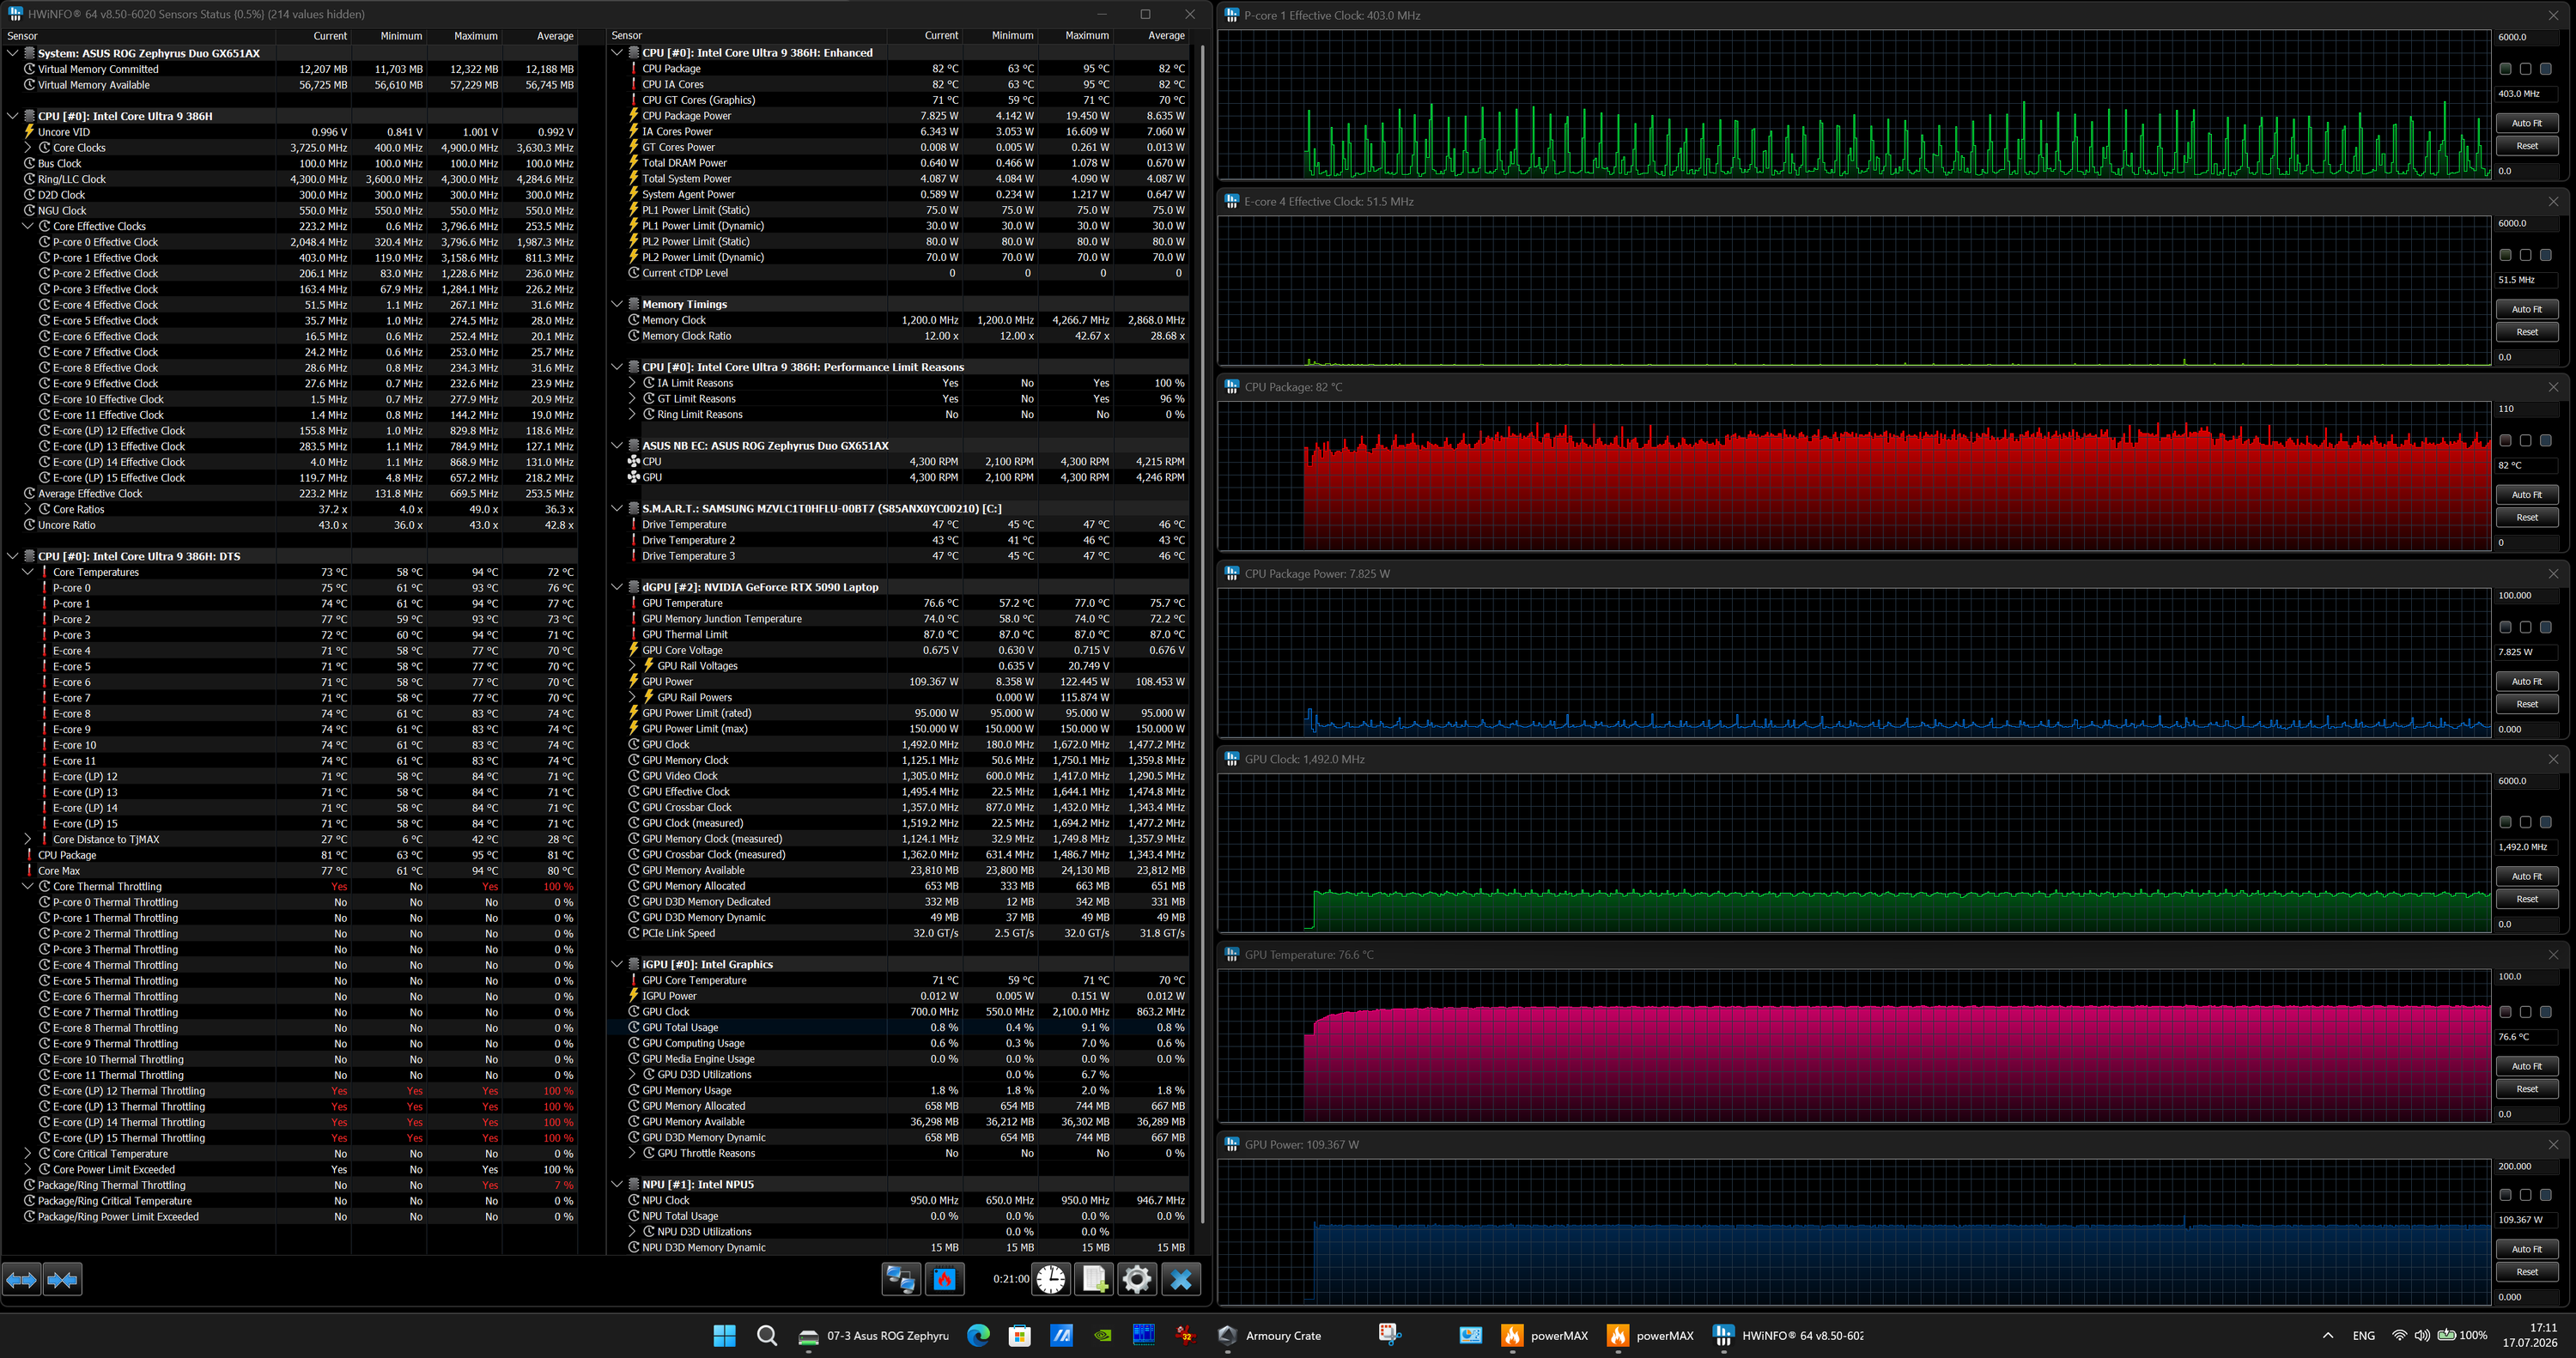Show hidden tray icons chevron
Image resolution: width=2576 pixels, height=1358 pixels.
2328,1335
